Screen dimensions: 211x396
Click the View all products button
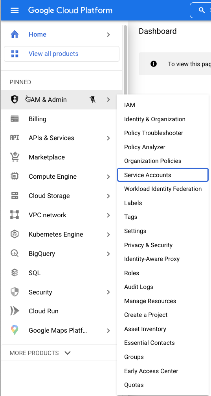tap(62, 54)
